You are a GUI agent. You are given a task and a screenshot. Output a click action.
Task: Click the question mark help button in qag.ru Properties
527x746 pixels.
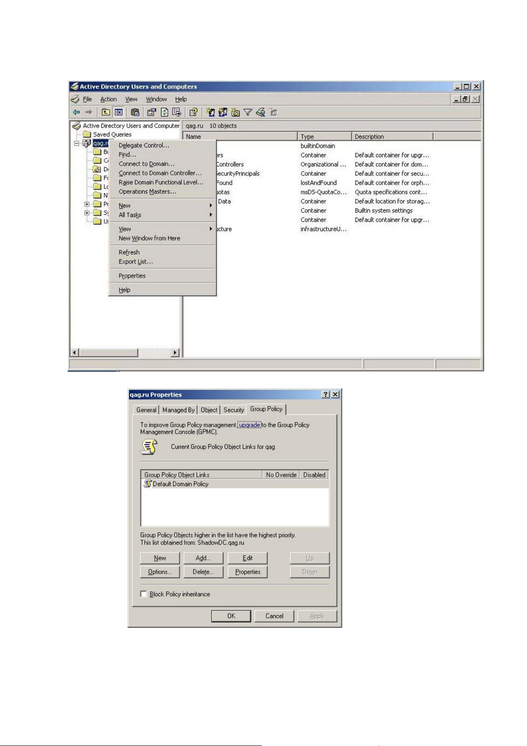pyautogui.click(x=326, y=394)
